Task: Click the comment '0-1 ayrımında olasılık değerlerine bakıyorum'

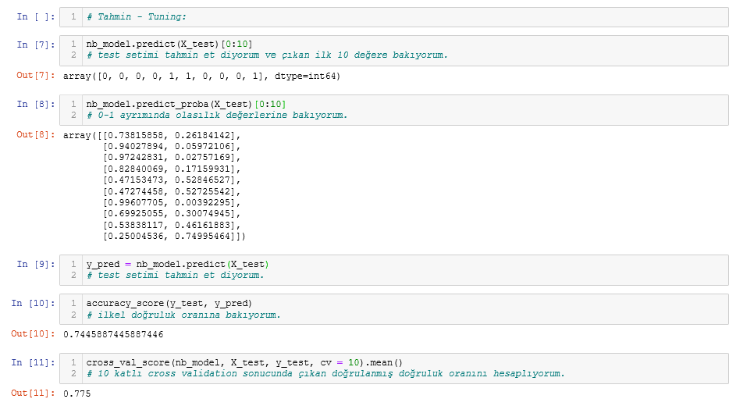Action: (217, 116)
